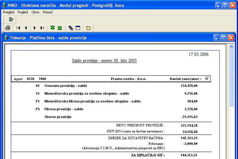Open the Pregled menu

(8, 12)
